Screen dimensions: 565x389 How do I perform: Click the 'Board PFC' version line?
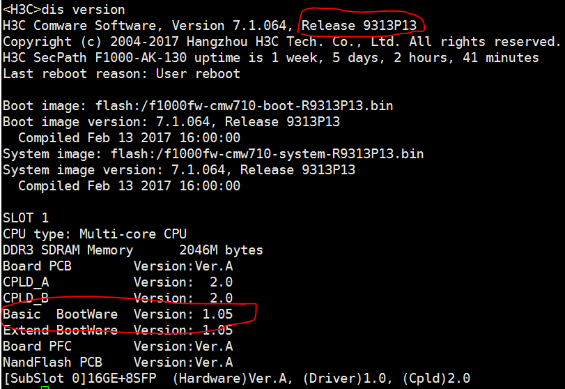[x=117, y=346]
